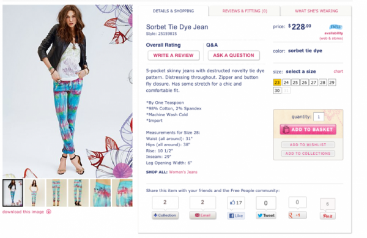Click the Ask a Question button
367x238 pixels.
pyautogui.click(x=234, y=56)
